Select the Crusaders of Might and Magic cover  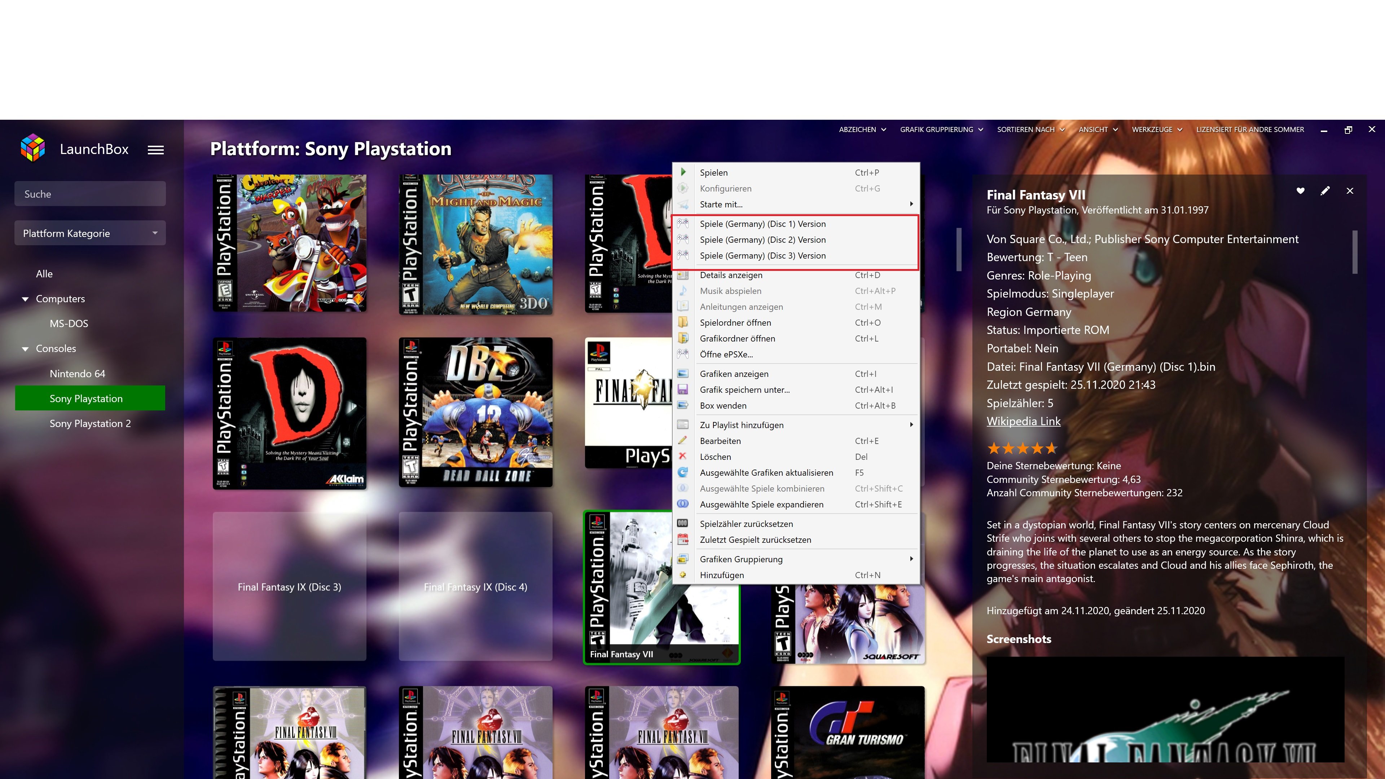click(x=476, y=244)
